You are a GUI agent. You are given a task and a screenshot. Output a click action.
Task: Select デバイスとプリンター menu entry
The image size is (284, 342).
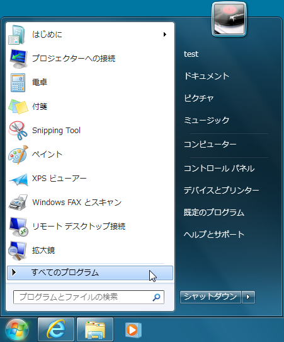coord(221,191)
